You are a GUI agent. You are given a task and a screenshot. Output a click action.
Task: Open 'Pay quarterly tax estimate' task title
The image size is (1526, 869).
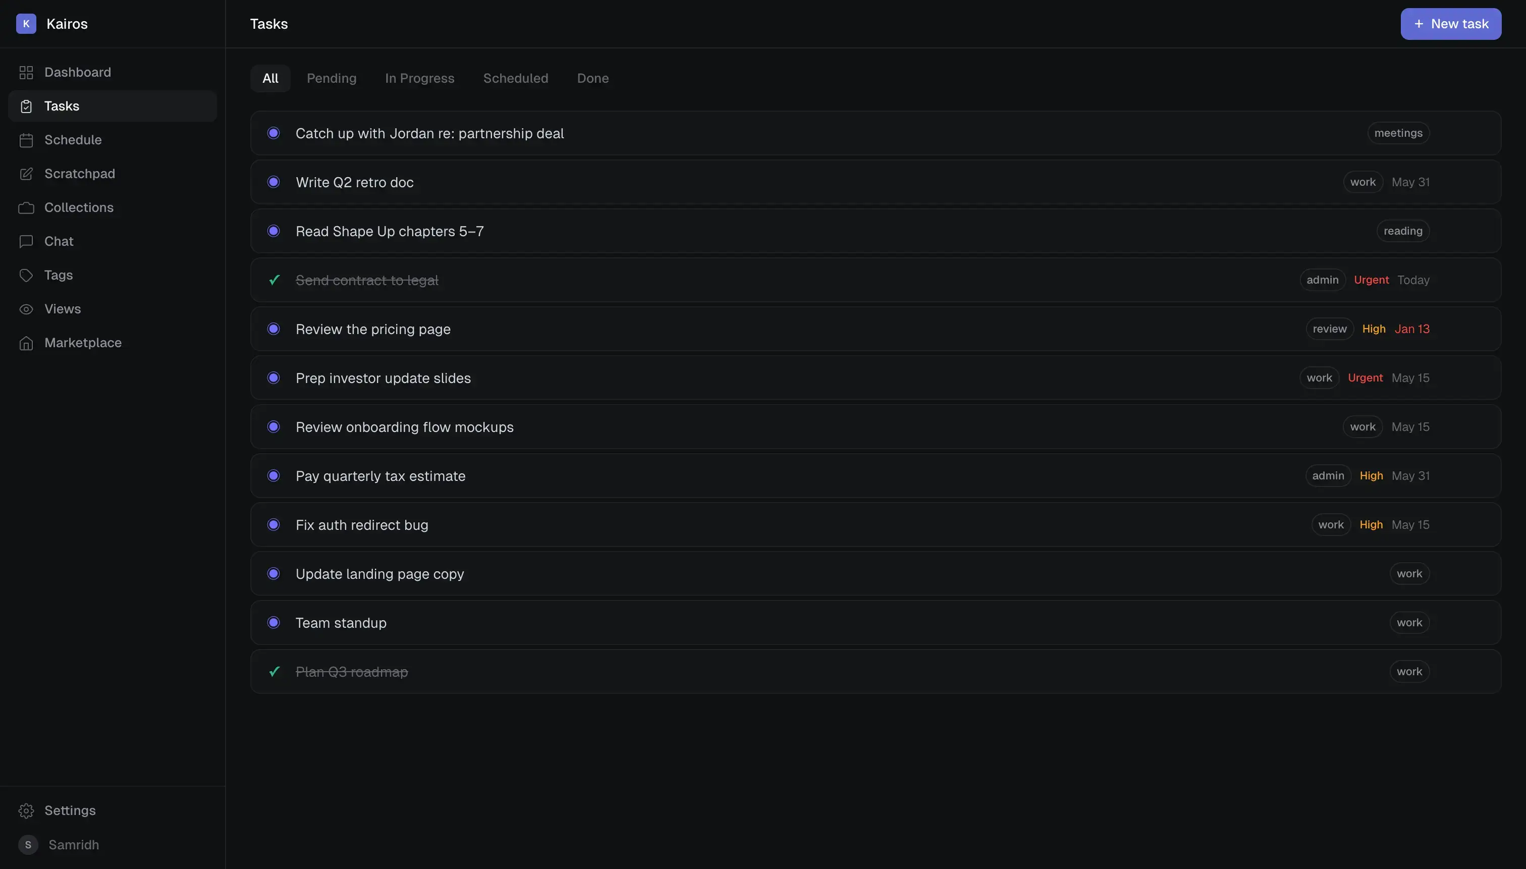coord(381,476)
